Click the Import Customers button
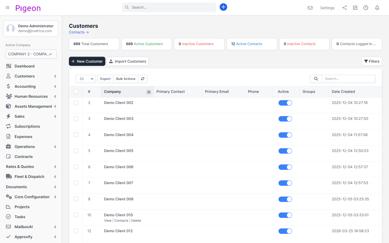The height and width of the screenshot is (243, 389). tap(128, 61)
